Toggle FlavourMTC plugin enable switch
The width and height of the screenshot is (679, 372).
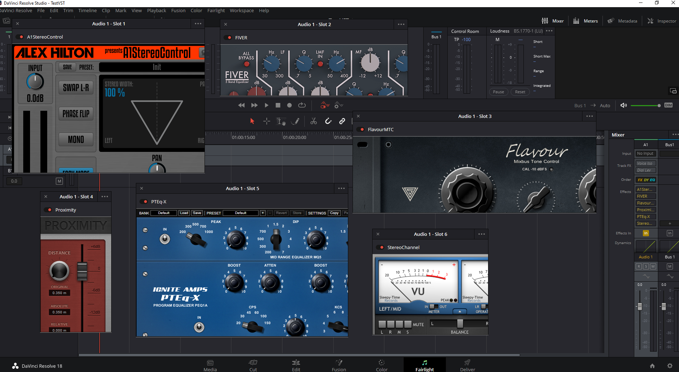[361, 129]
